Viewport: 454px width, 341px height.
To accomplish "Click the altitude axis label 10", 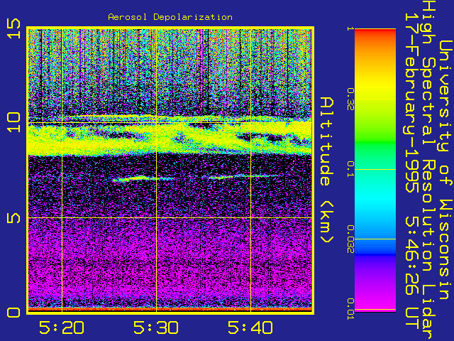I will click(x=14, y=123).
